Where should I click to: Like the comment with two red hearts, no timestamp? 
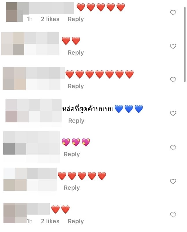pyautogui.click(x=173, y=46)
